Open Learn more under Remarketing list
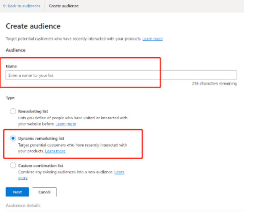257x212 pixels. 66,124
